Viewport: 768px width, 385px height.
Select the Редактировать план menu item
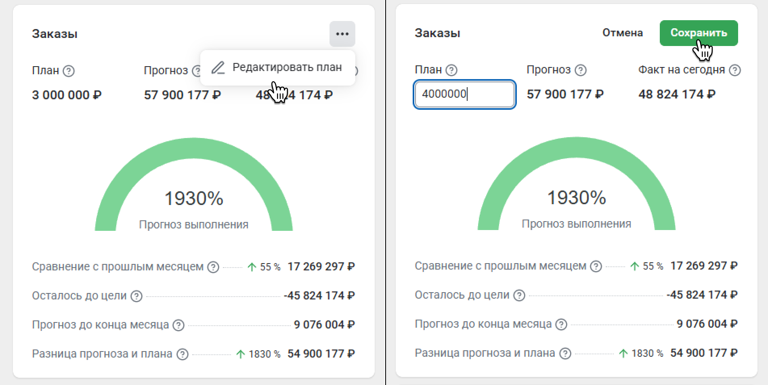click(287, 67)
